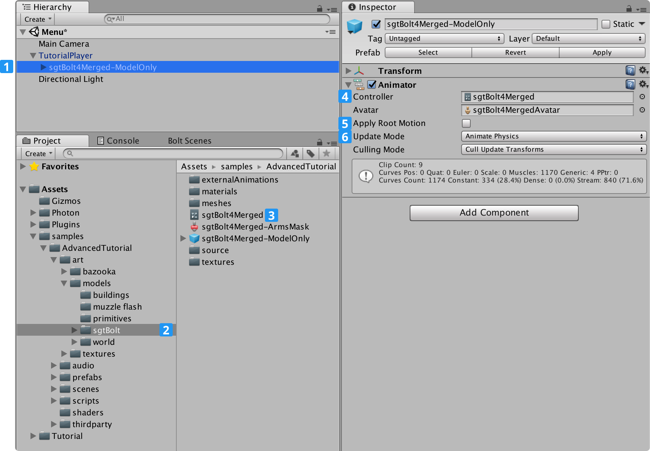Open the Menu scene context menu icon
The image size is (650, 451).
pos(331,32)
